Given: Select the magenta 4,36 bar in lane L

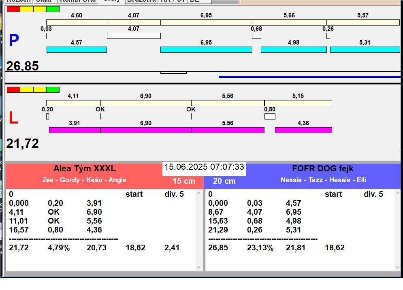Looking at the screenshot, I should (x=303, y=130).
